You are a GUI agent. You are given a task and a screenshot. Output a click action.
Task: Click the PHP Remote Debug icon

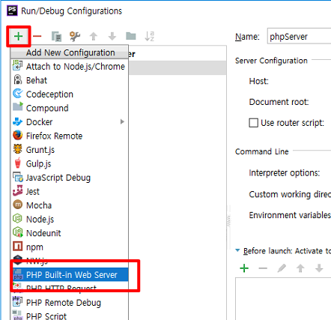pyautogui.click(x=17, y=301)
